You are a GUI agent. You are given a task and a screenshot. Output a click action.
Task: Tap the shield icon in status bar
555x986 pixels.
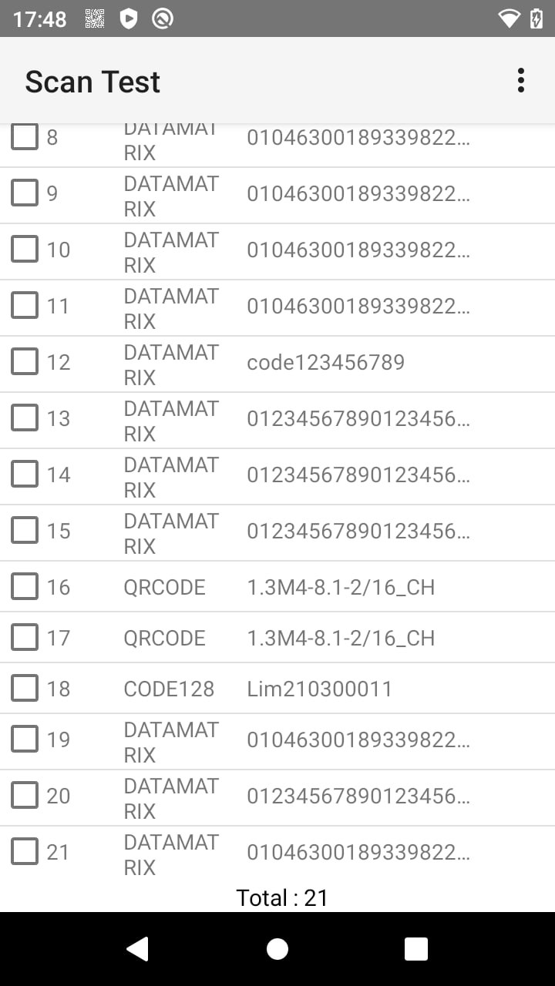(x=128, y=19)
